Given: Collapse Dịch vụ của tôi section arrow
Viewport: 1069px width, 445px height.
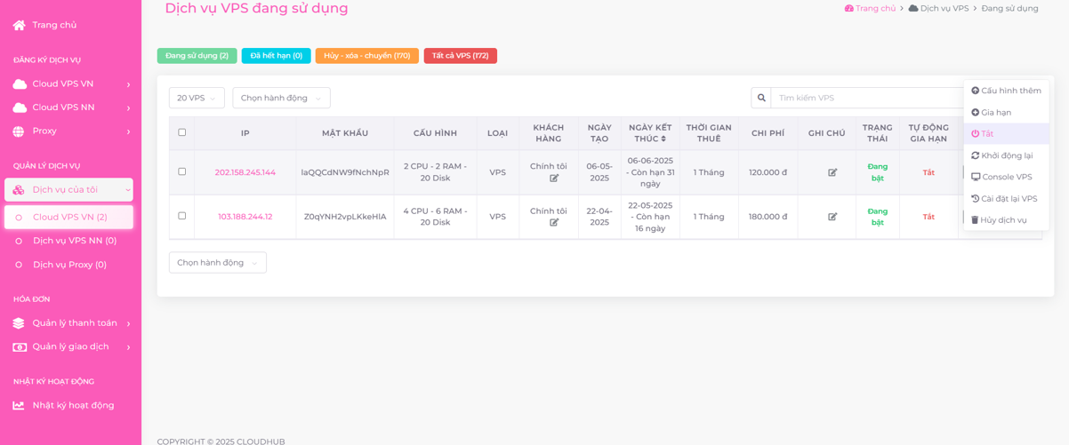Looking at the screenshot, I should [x=127, y=190].
